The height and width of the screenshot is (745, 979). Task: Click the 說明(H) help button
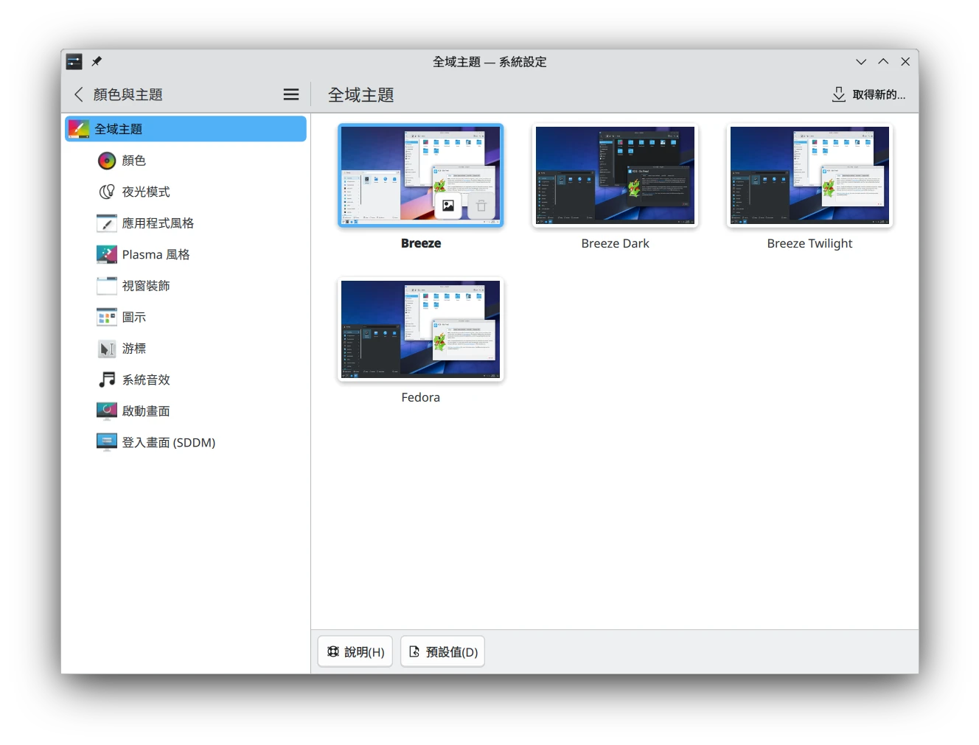[x=355, y=651]
